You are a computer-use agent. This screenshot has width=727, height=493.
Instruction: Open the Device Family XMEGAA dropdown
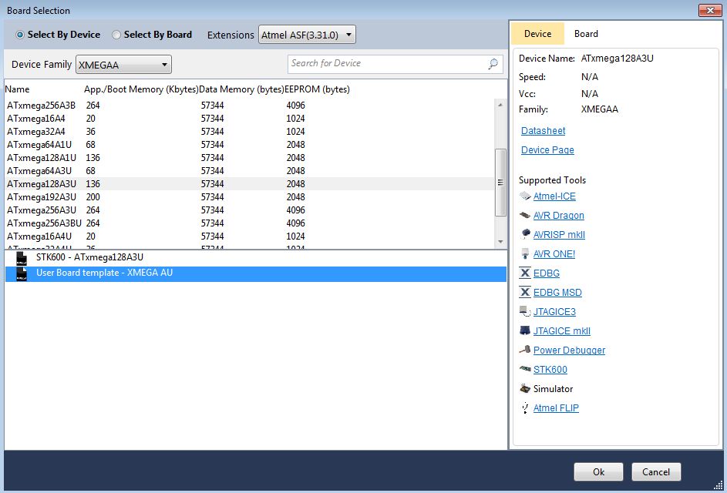(123, 65)
